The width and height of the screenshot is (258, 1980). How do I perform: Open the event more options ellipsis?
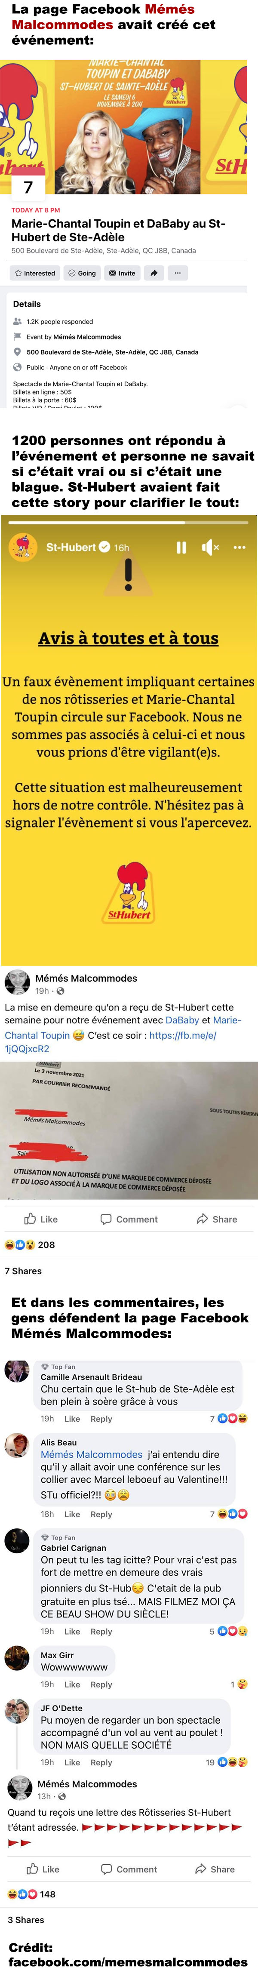coord(177,273)
